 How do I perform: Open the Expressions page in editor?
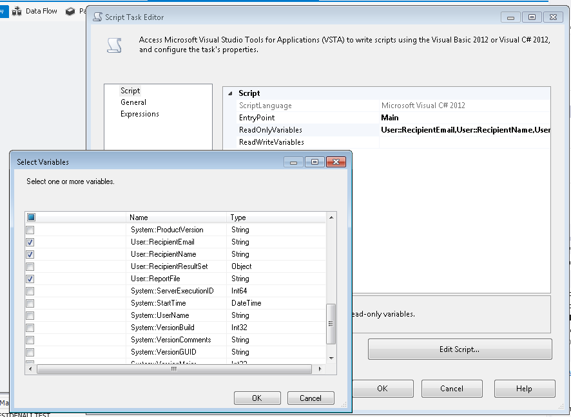click(x=140, y=114)
